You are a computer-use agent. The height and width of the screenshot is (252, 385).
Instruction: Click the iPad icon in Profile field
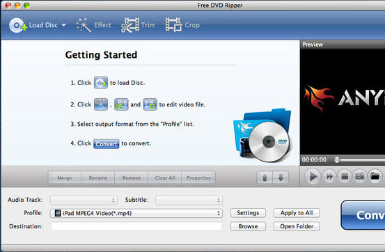coord(58,213)
